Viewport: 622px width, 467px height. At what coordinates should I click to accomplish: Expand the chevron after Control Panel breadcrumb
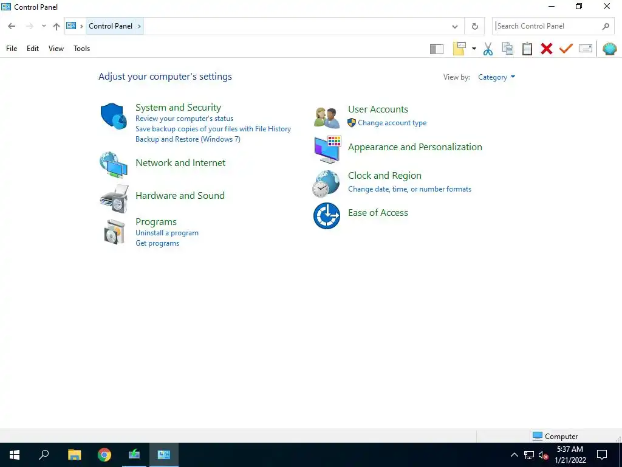pyautogui.click(x=139, y=26)
